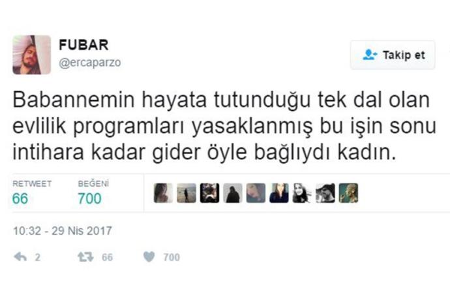Open the sixth liker avatar, long-haired woman
This screenshot has width=450, height=304.
coord(279,193)
